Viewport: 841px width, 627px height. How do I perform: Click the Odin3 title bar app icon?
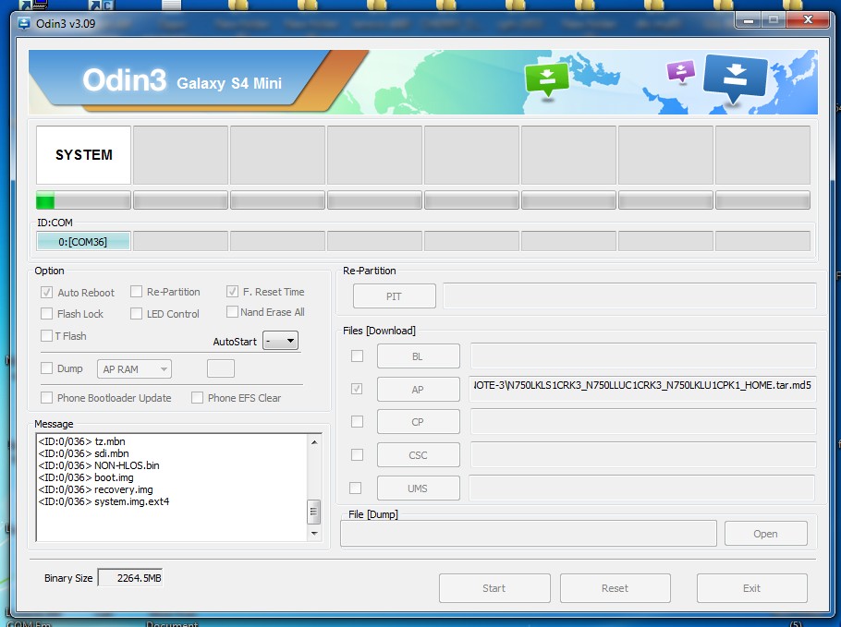pos(24,24)
